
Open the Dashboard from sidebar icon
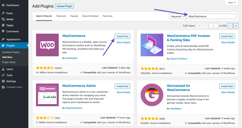pos(3,5)
